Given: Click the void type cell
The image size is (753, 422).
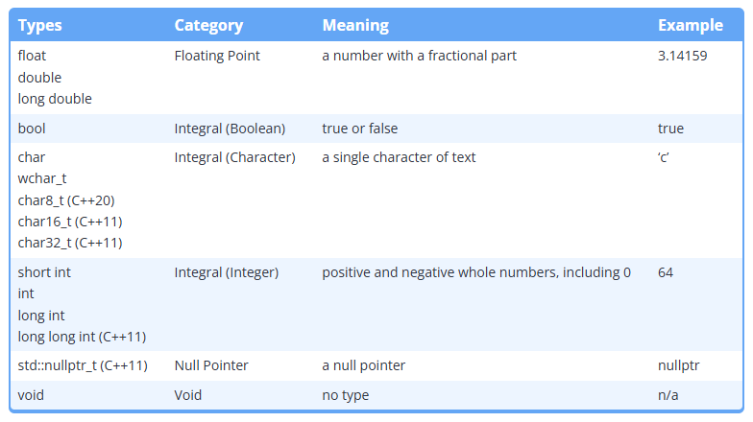Looking at the screenshot, I should tap(31, 395).
